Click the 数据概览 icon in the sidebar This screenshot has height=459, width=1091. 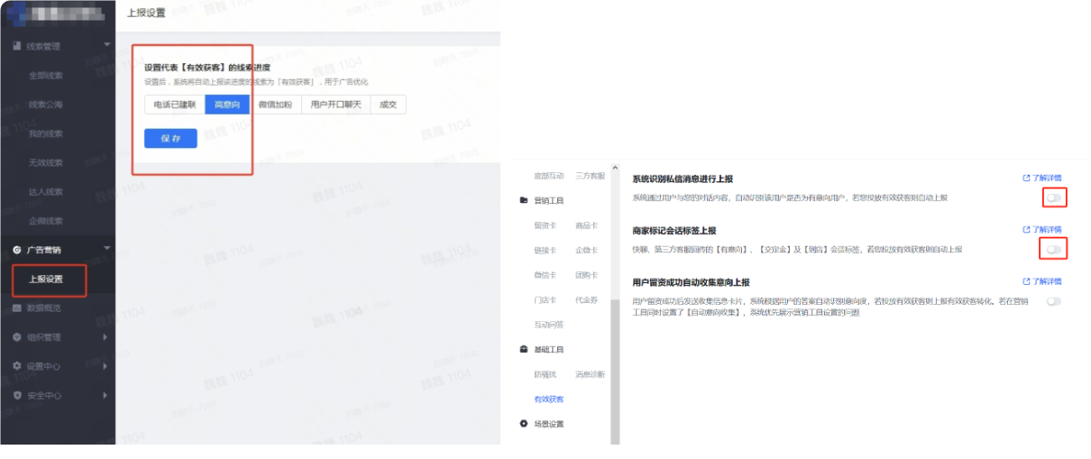17,308
